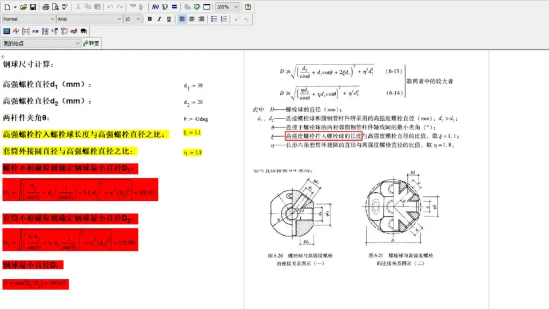Open the Programming palette icon
Viewport: 549px width, 309px height.
[64, 31]
